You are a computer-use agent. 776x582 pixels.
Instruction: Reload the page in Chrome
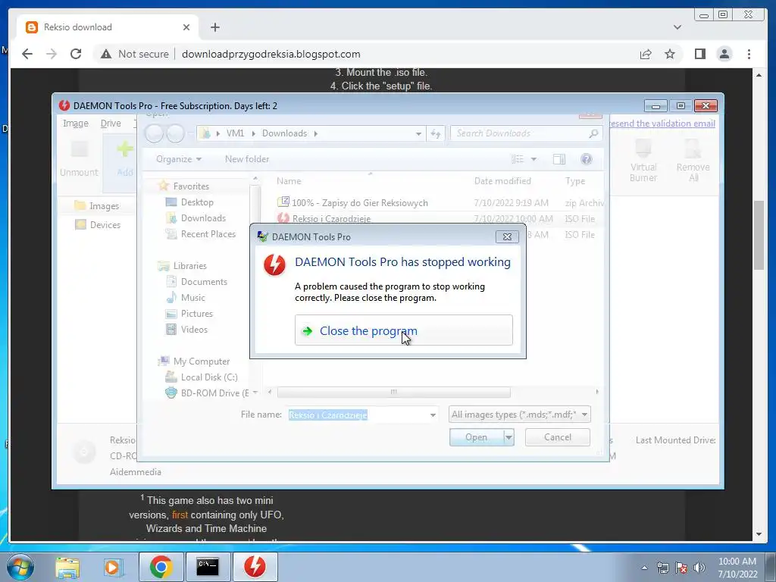(x=76, y=54)
